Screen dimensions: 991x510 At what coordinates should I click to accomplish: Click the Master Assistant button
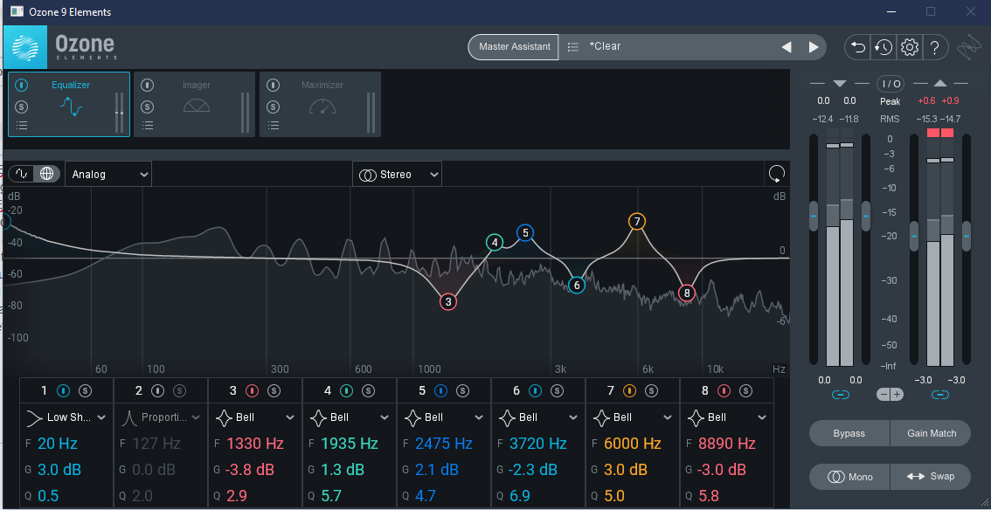[514, 47]
